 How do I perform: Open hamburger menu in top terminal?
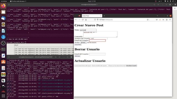158,5
